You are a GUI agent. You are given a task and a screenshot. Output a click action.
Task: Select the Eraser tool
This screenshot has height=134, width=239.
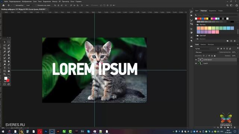pyautogui.click(x=9, y=58)
